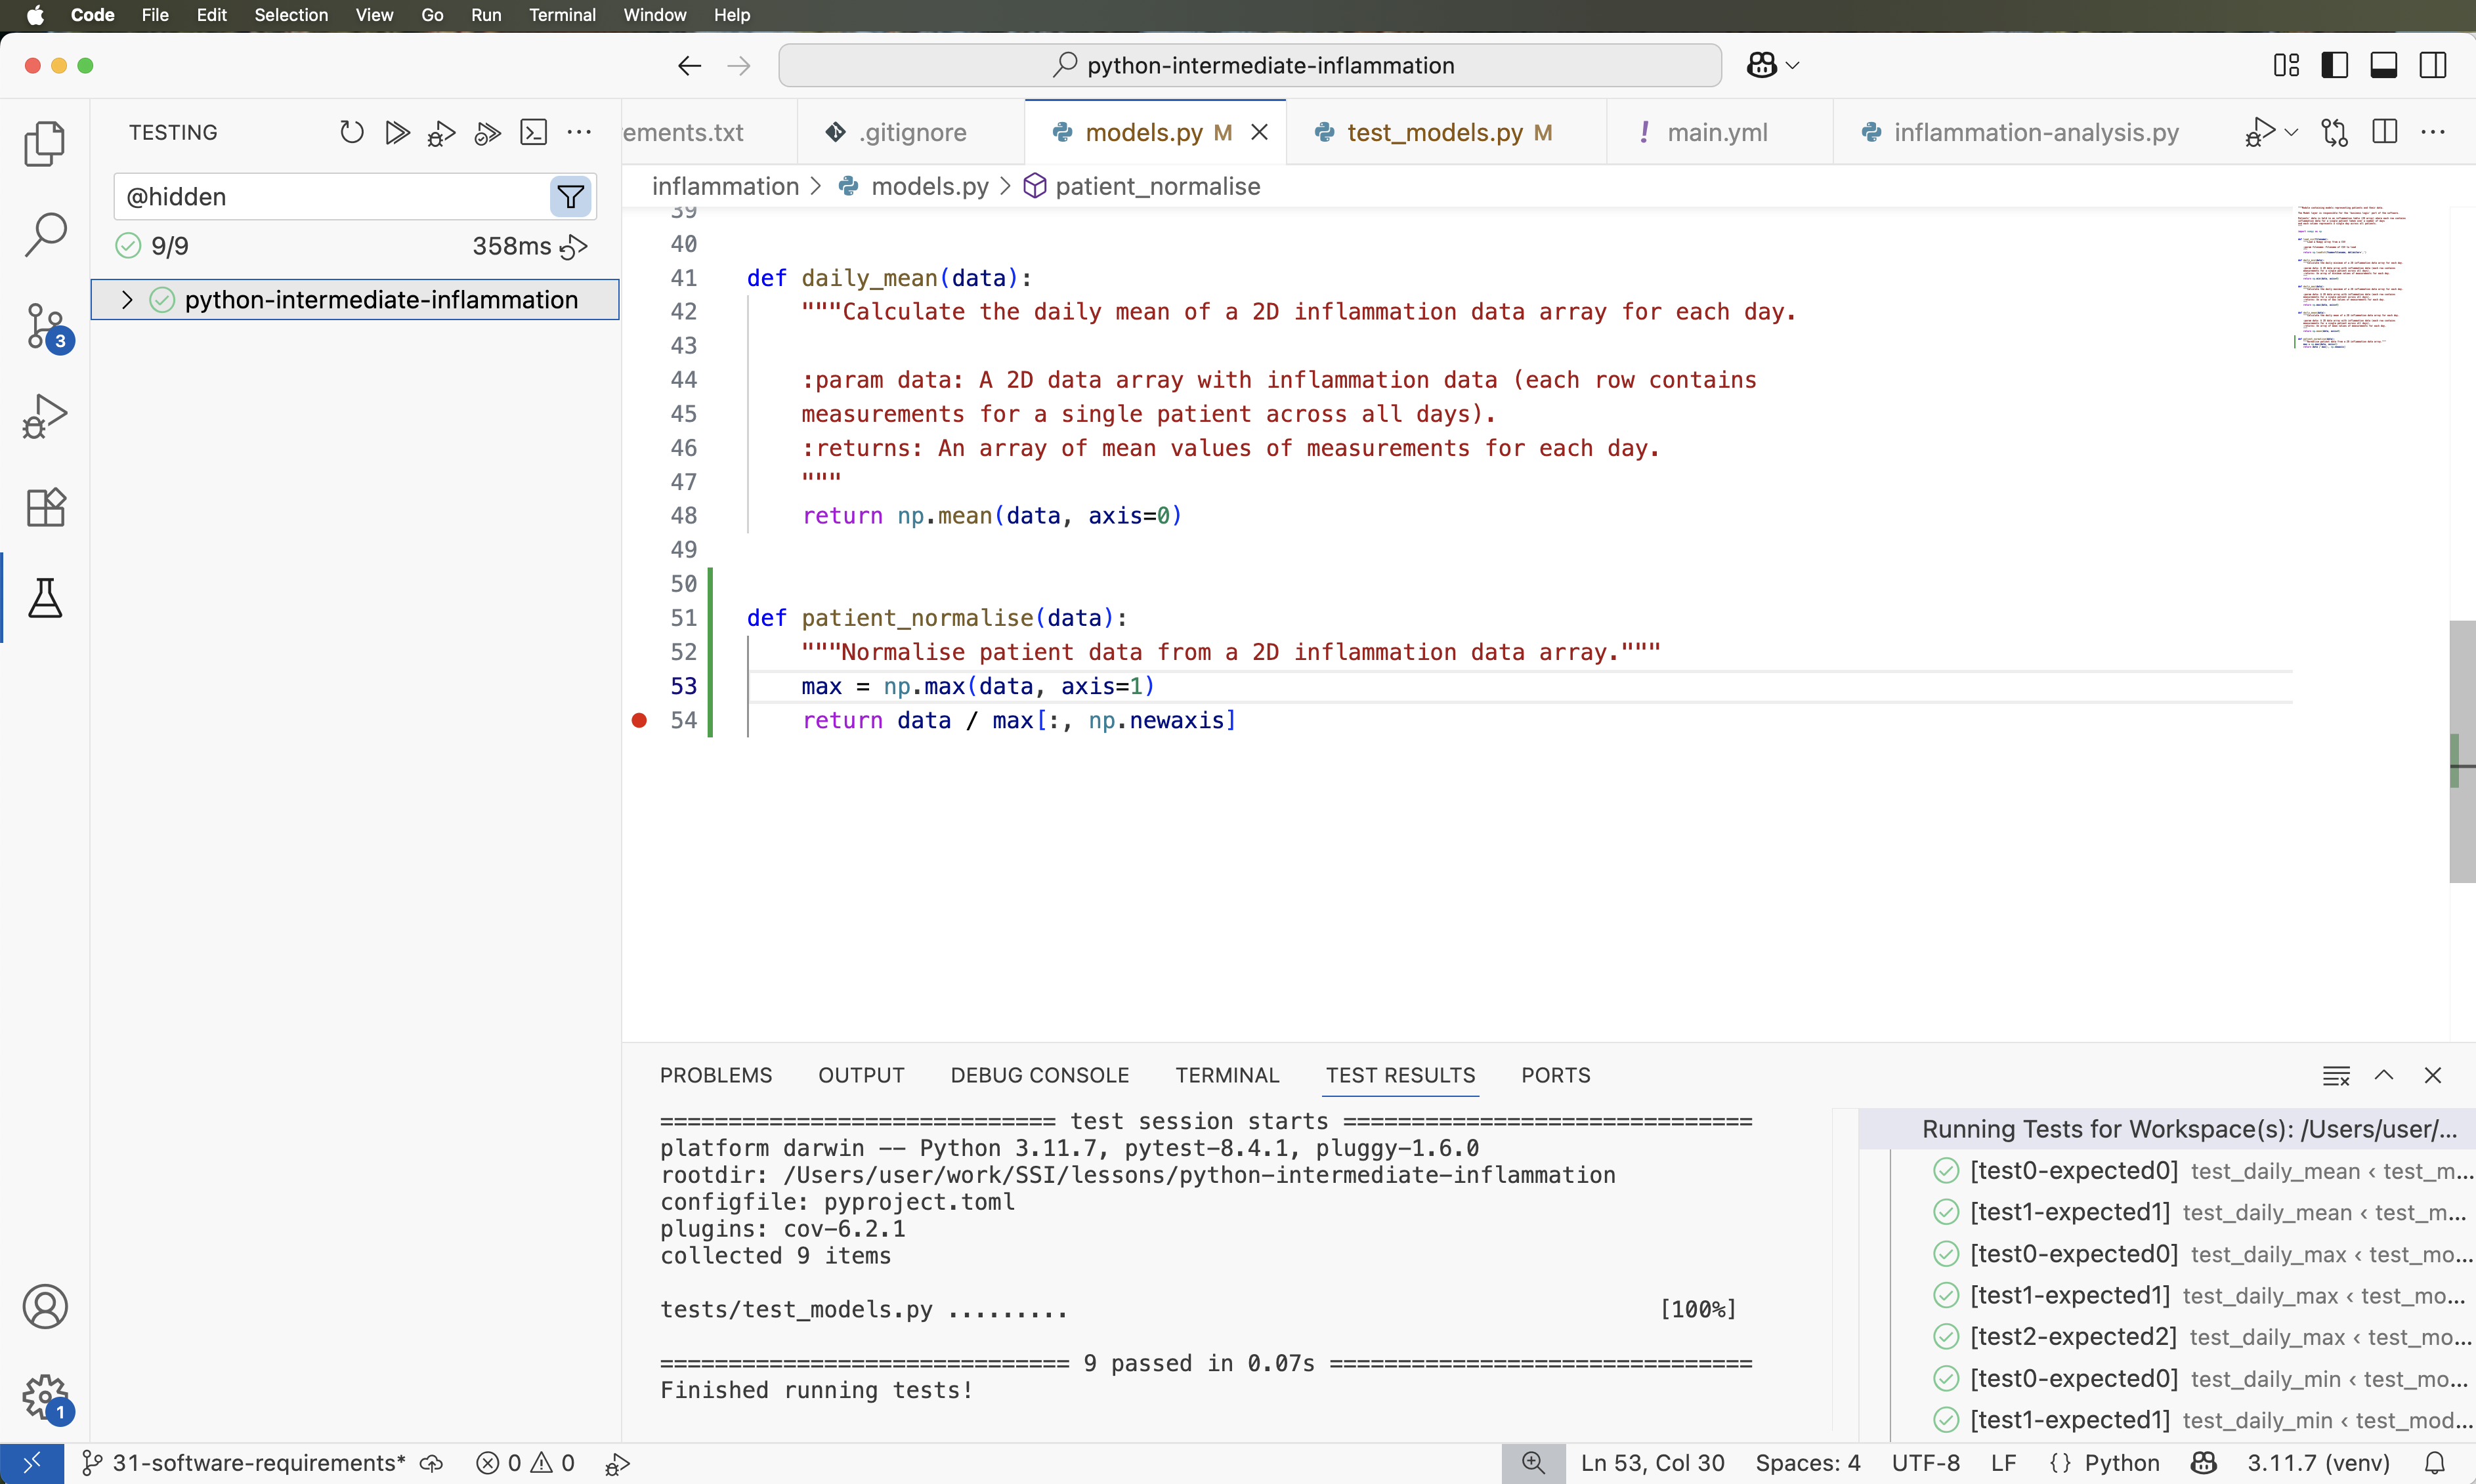Collapse the python-intermediate-inflammation test group

[x=127, y=299]
